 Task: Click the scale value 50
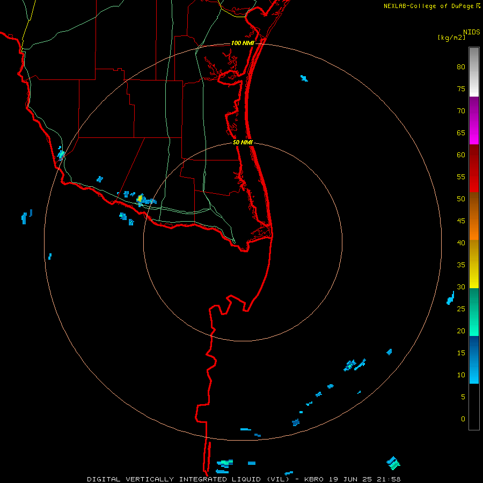pos(461,199)
